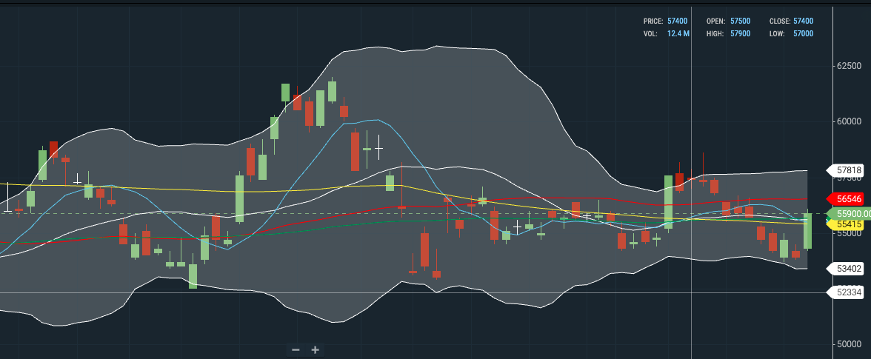
Task: Click the red 56546 price tag
Action: coord(848,199)
